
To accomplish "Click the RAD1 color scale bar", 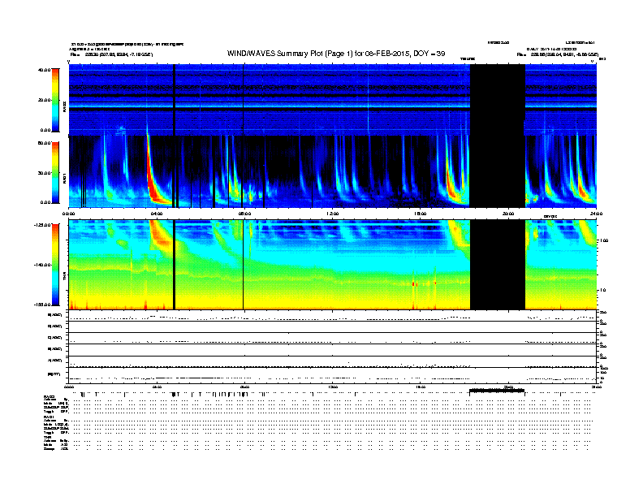I will point(55,172).
